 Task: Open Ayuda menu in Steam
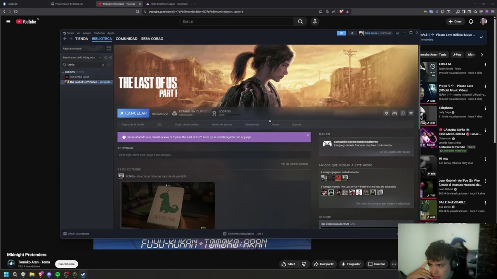click(x=111, y=33)
